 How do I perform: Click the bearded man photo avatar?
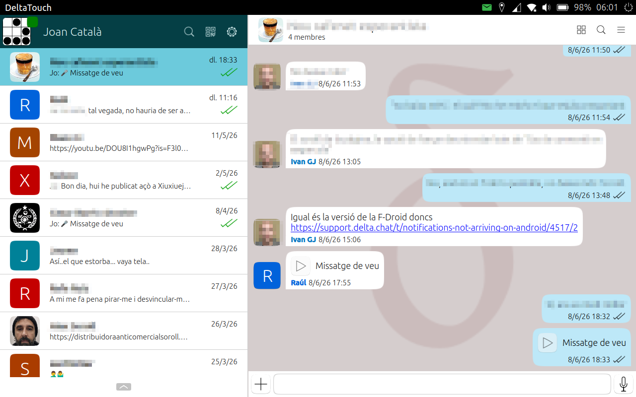click(x=25, y=331)
